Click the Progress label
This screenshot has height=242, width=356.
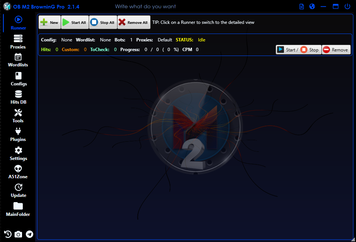click(130, 50)
